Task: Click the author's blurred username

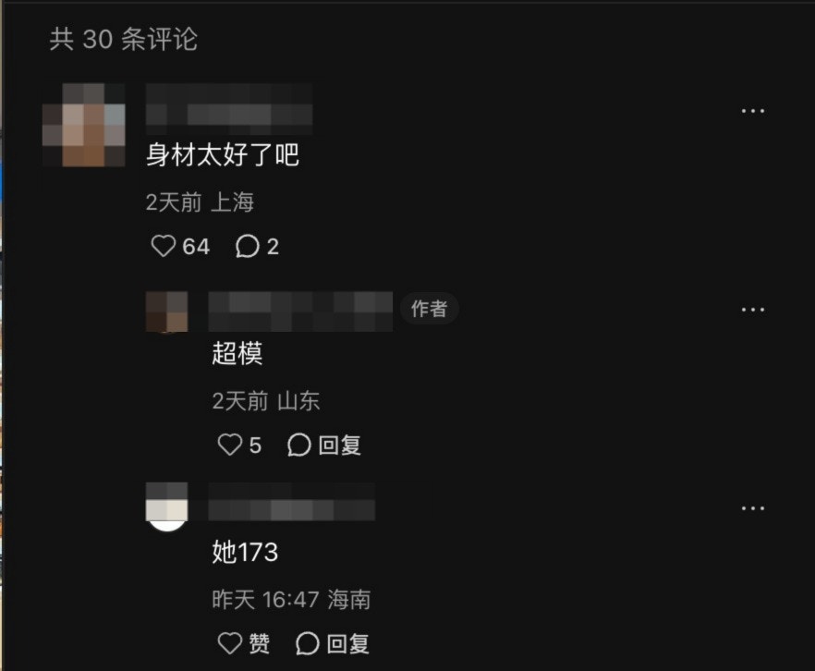Action: point(300,311)
